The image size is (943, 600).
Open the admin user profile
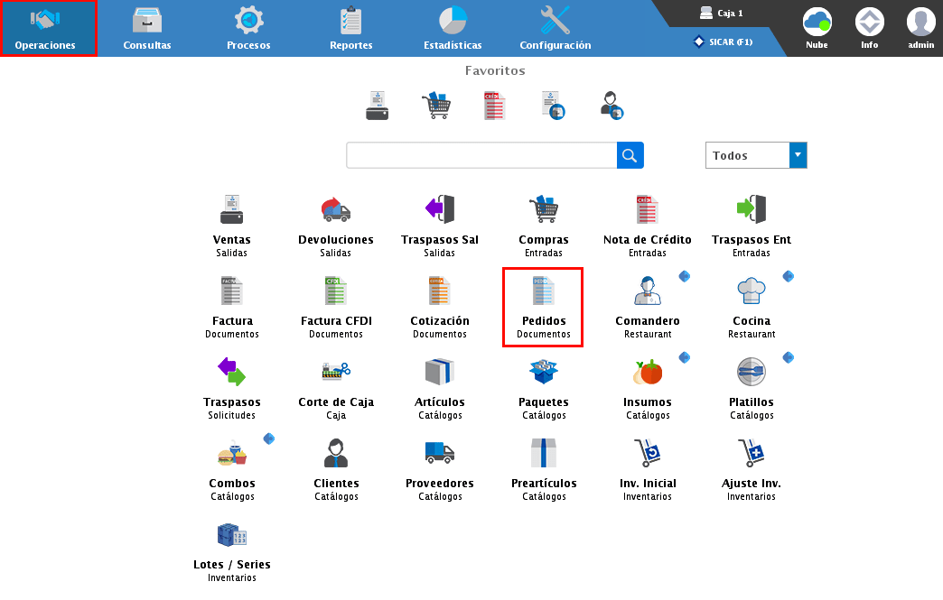(x=920, y=29)
